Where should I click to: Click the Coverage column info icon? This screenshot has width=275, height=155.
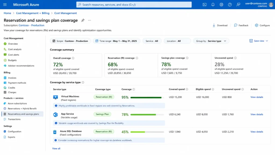pyautogui.click(x=134, y=89)
